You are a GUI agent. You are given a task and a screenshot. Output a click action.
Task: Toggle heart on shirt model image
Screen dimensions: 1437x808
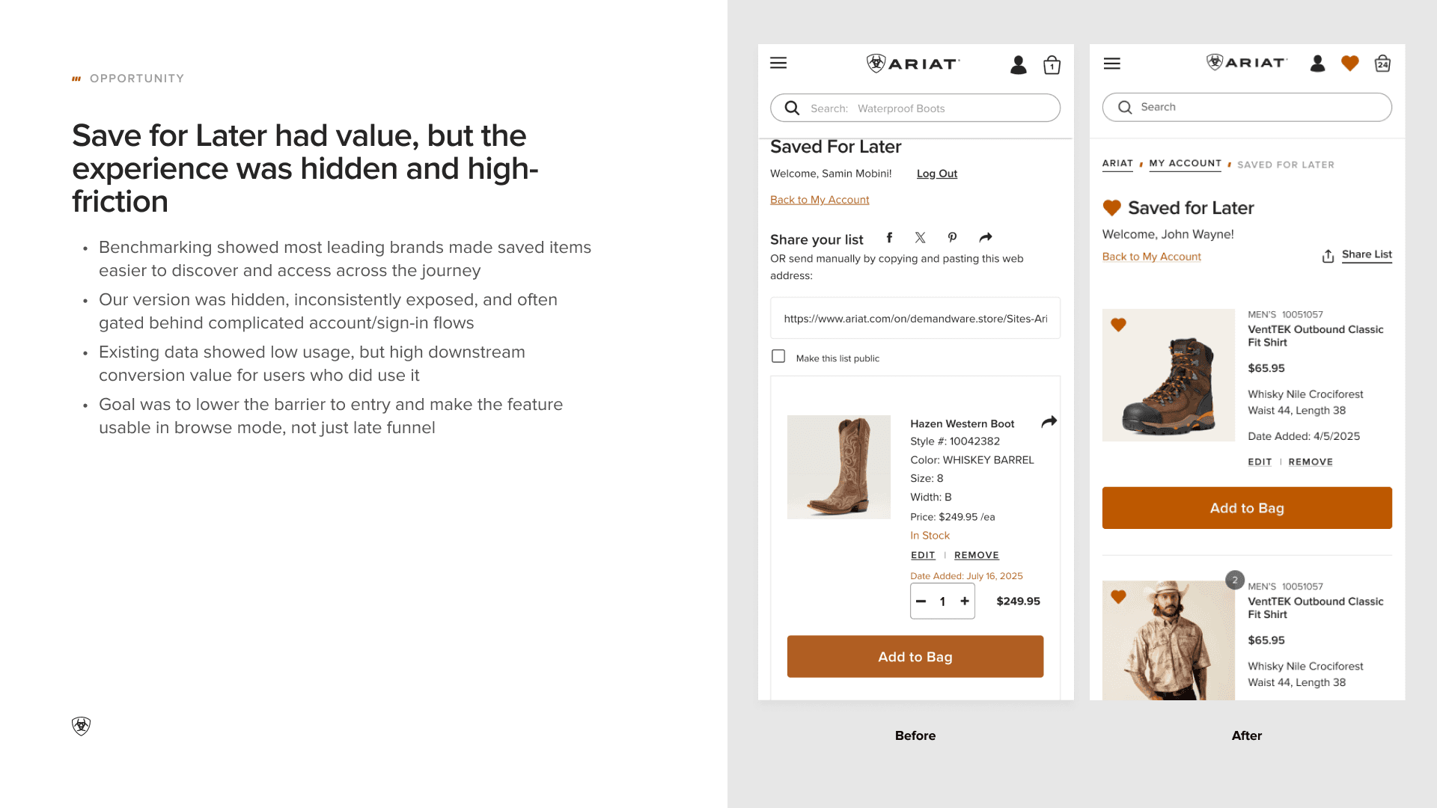click(x=1118, y=596)
